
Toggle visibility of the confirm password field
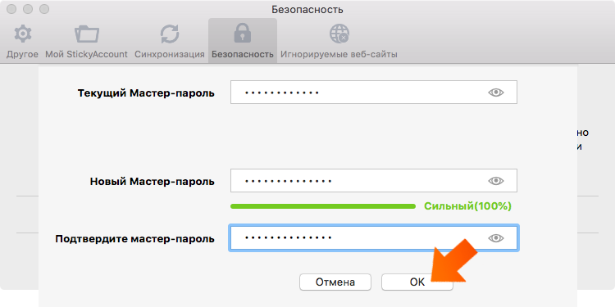tap(496, 237)
